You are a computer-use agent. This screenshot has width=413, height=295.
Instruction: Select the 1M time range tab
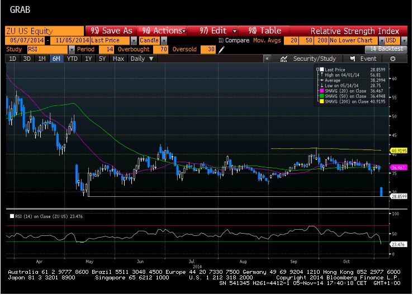point(41,59)
